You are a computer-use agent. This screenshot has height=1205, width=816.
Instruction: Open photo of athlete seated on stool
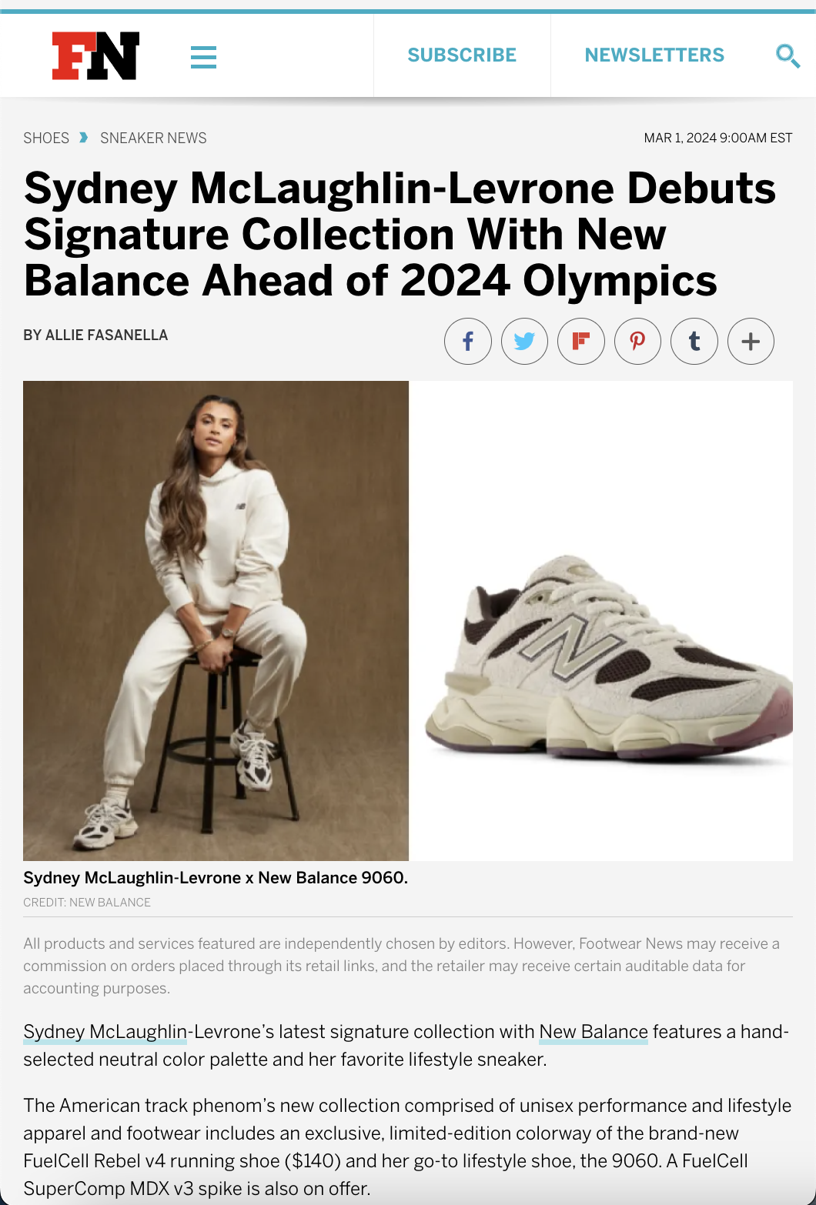[x=216, y=620]
